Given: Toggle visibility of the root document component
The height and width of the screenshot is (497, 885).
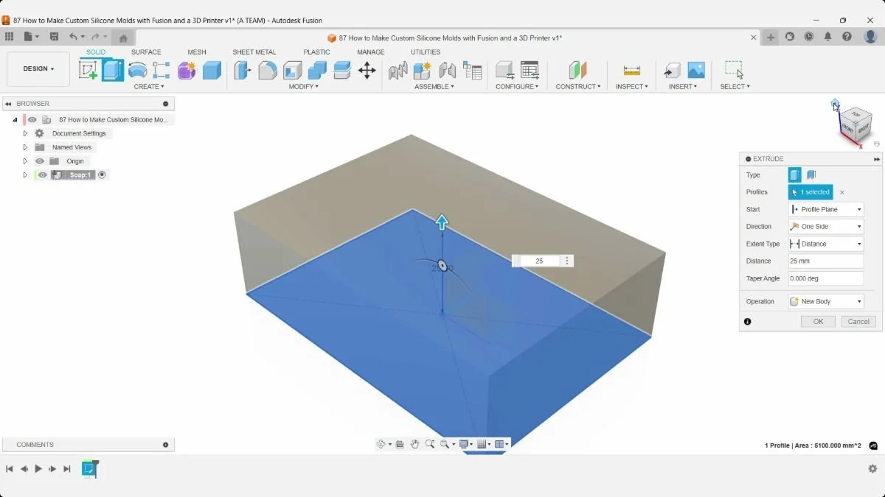Looking at the screenshot, I should click(x=32, y=119).
